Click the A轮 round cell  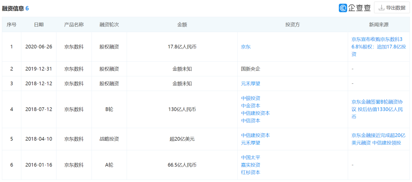[109, 165]
